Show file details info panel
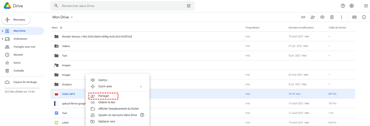This screenshot has width=370, height=126. click(x=364, y=17)
